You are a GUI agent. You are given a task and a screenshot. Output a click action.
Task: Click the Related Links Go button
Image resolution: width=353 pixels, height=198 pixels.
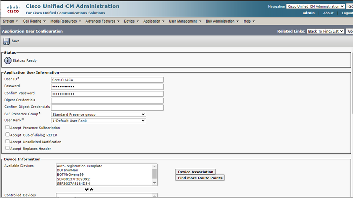pyautogui.click(x=350, y=31)
